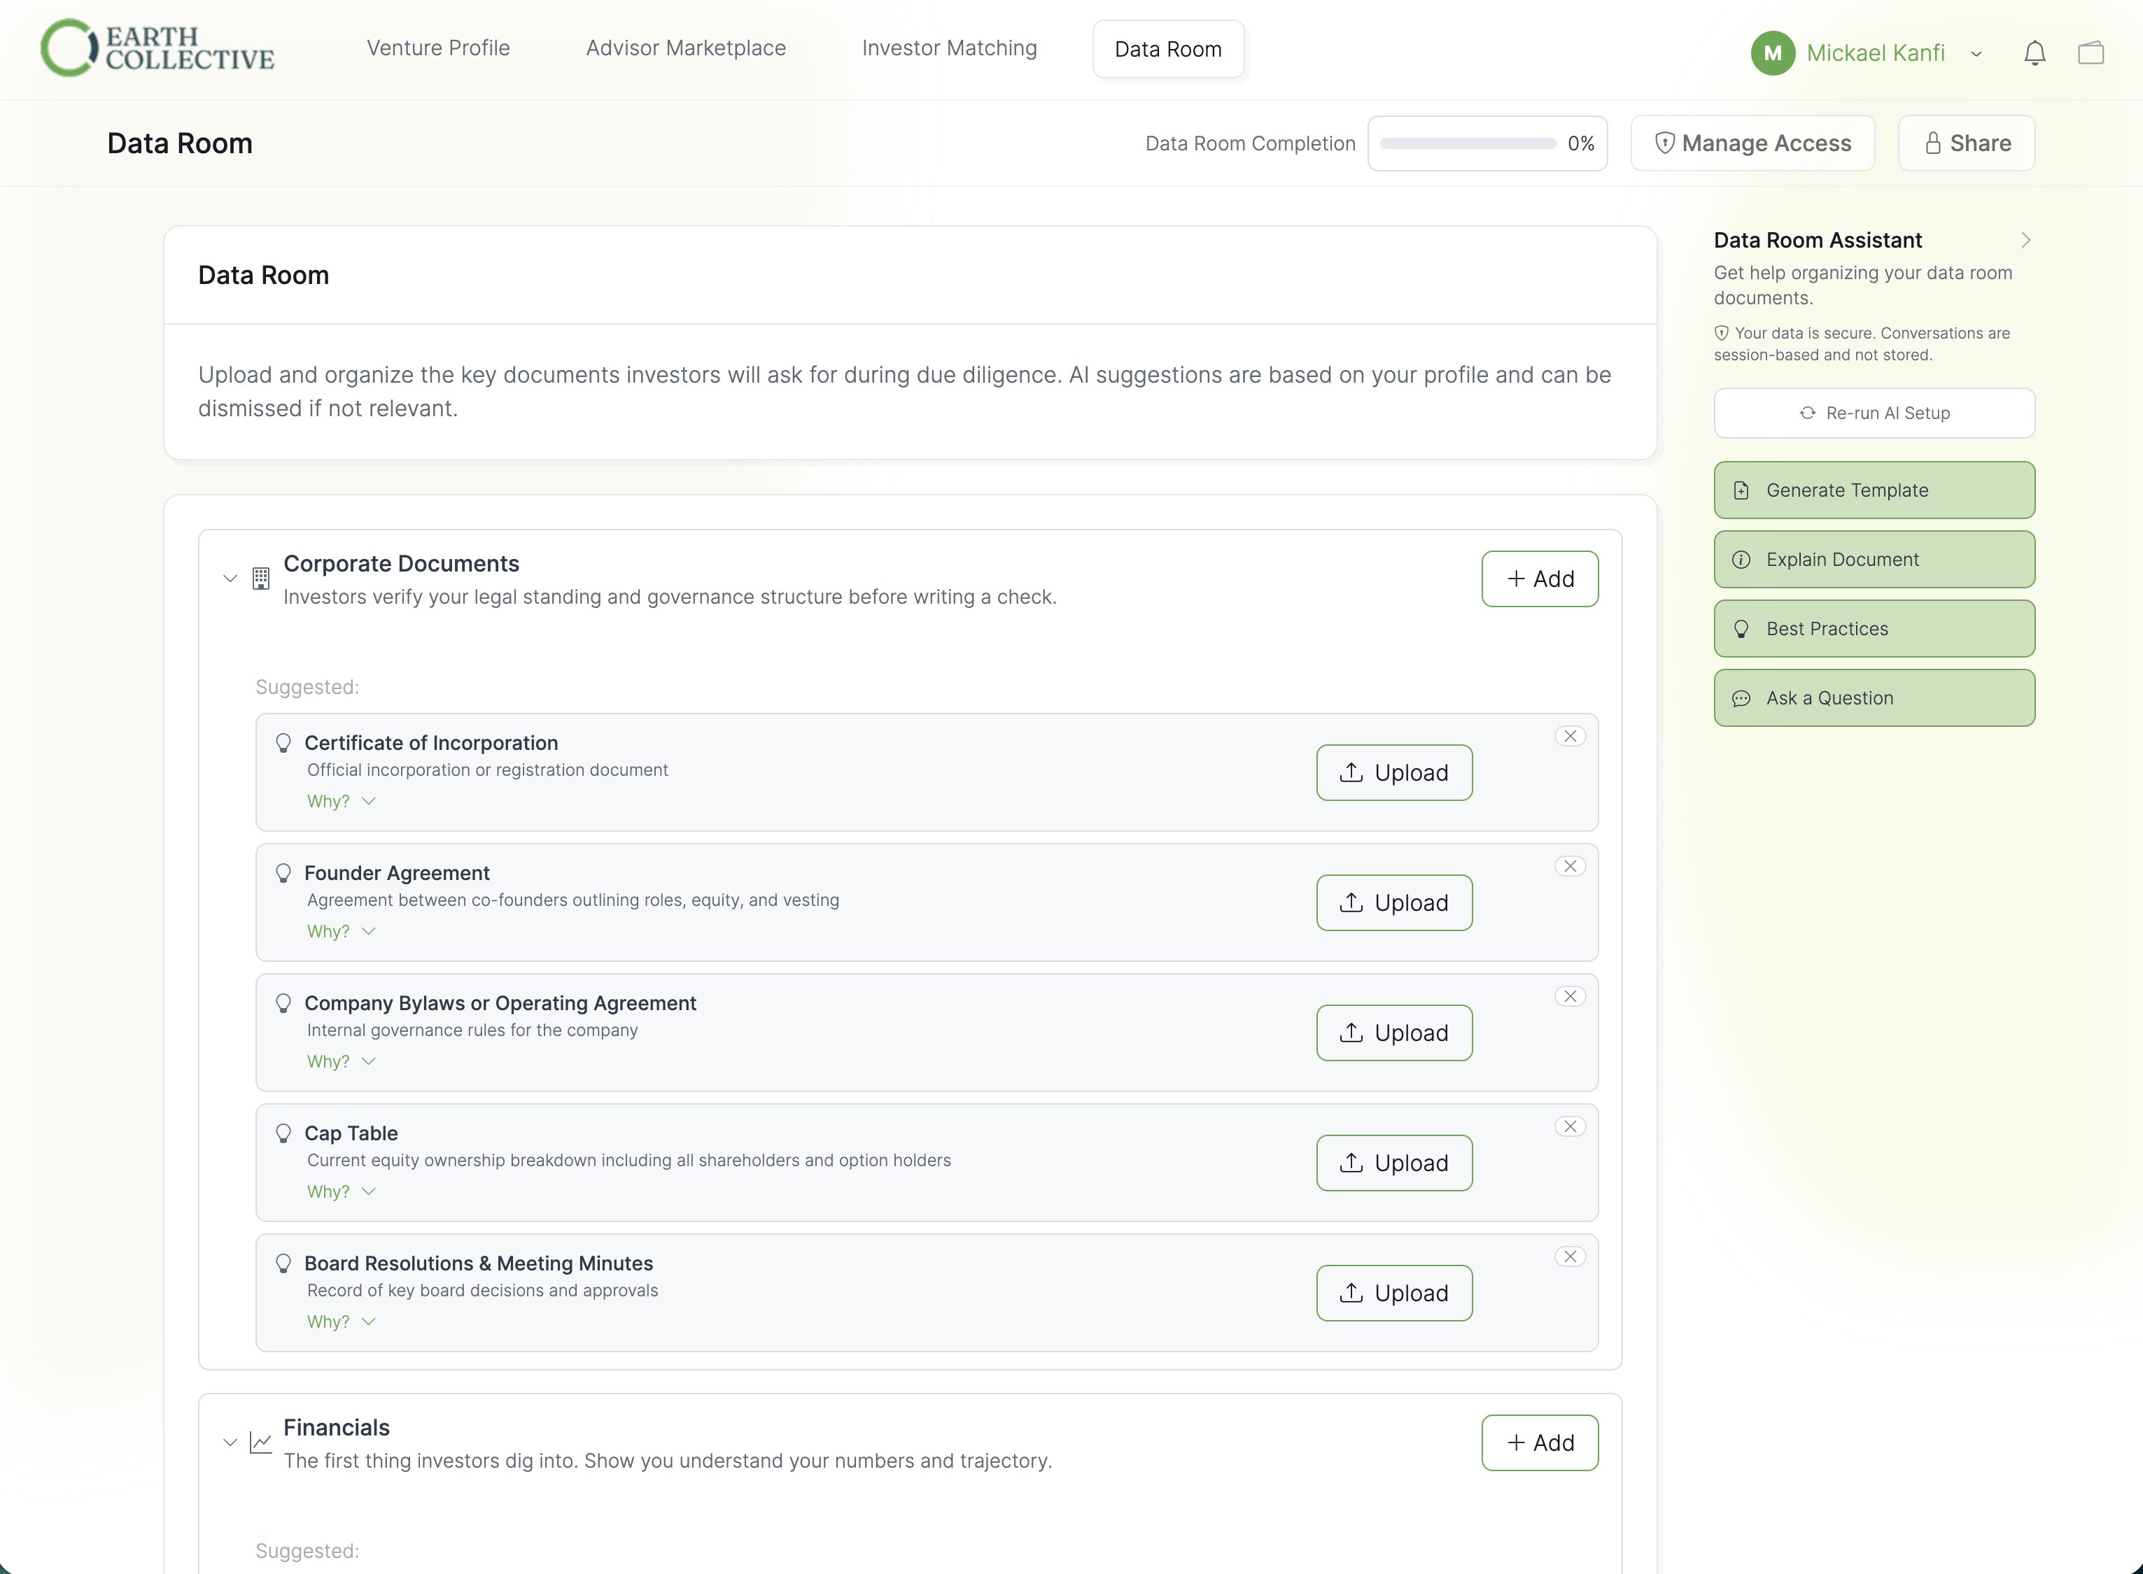Viewport: 2143px width, 1574px height.
Task: Open the Mickael Kanfi account dropdown
Action: [x=1975, y=52]
